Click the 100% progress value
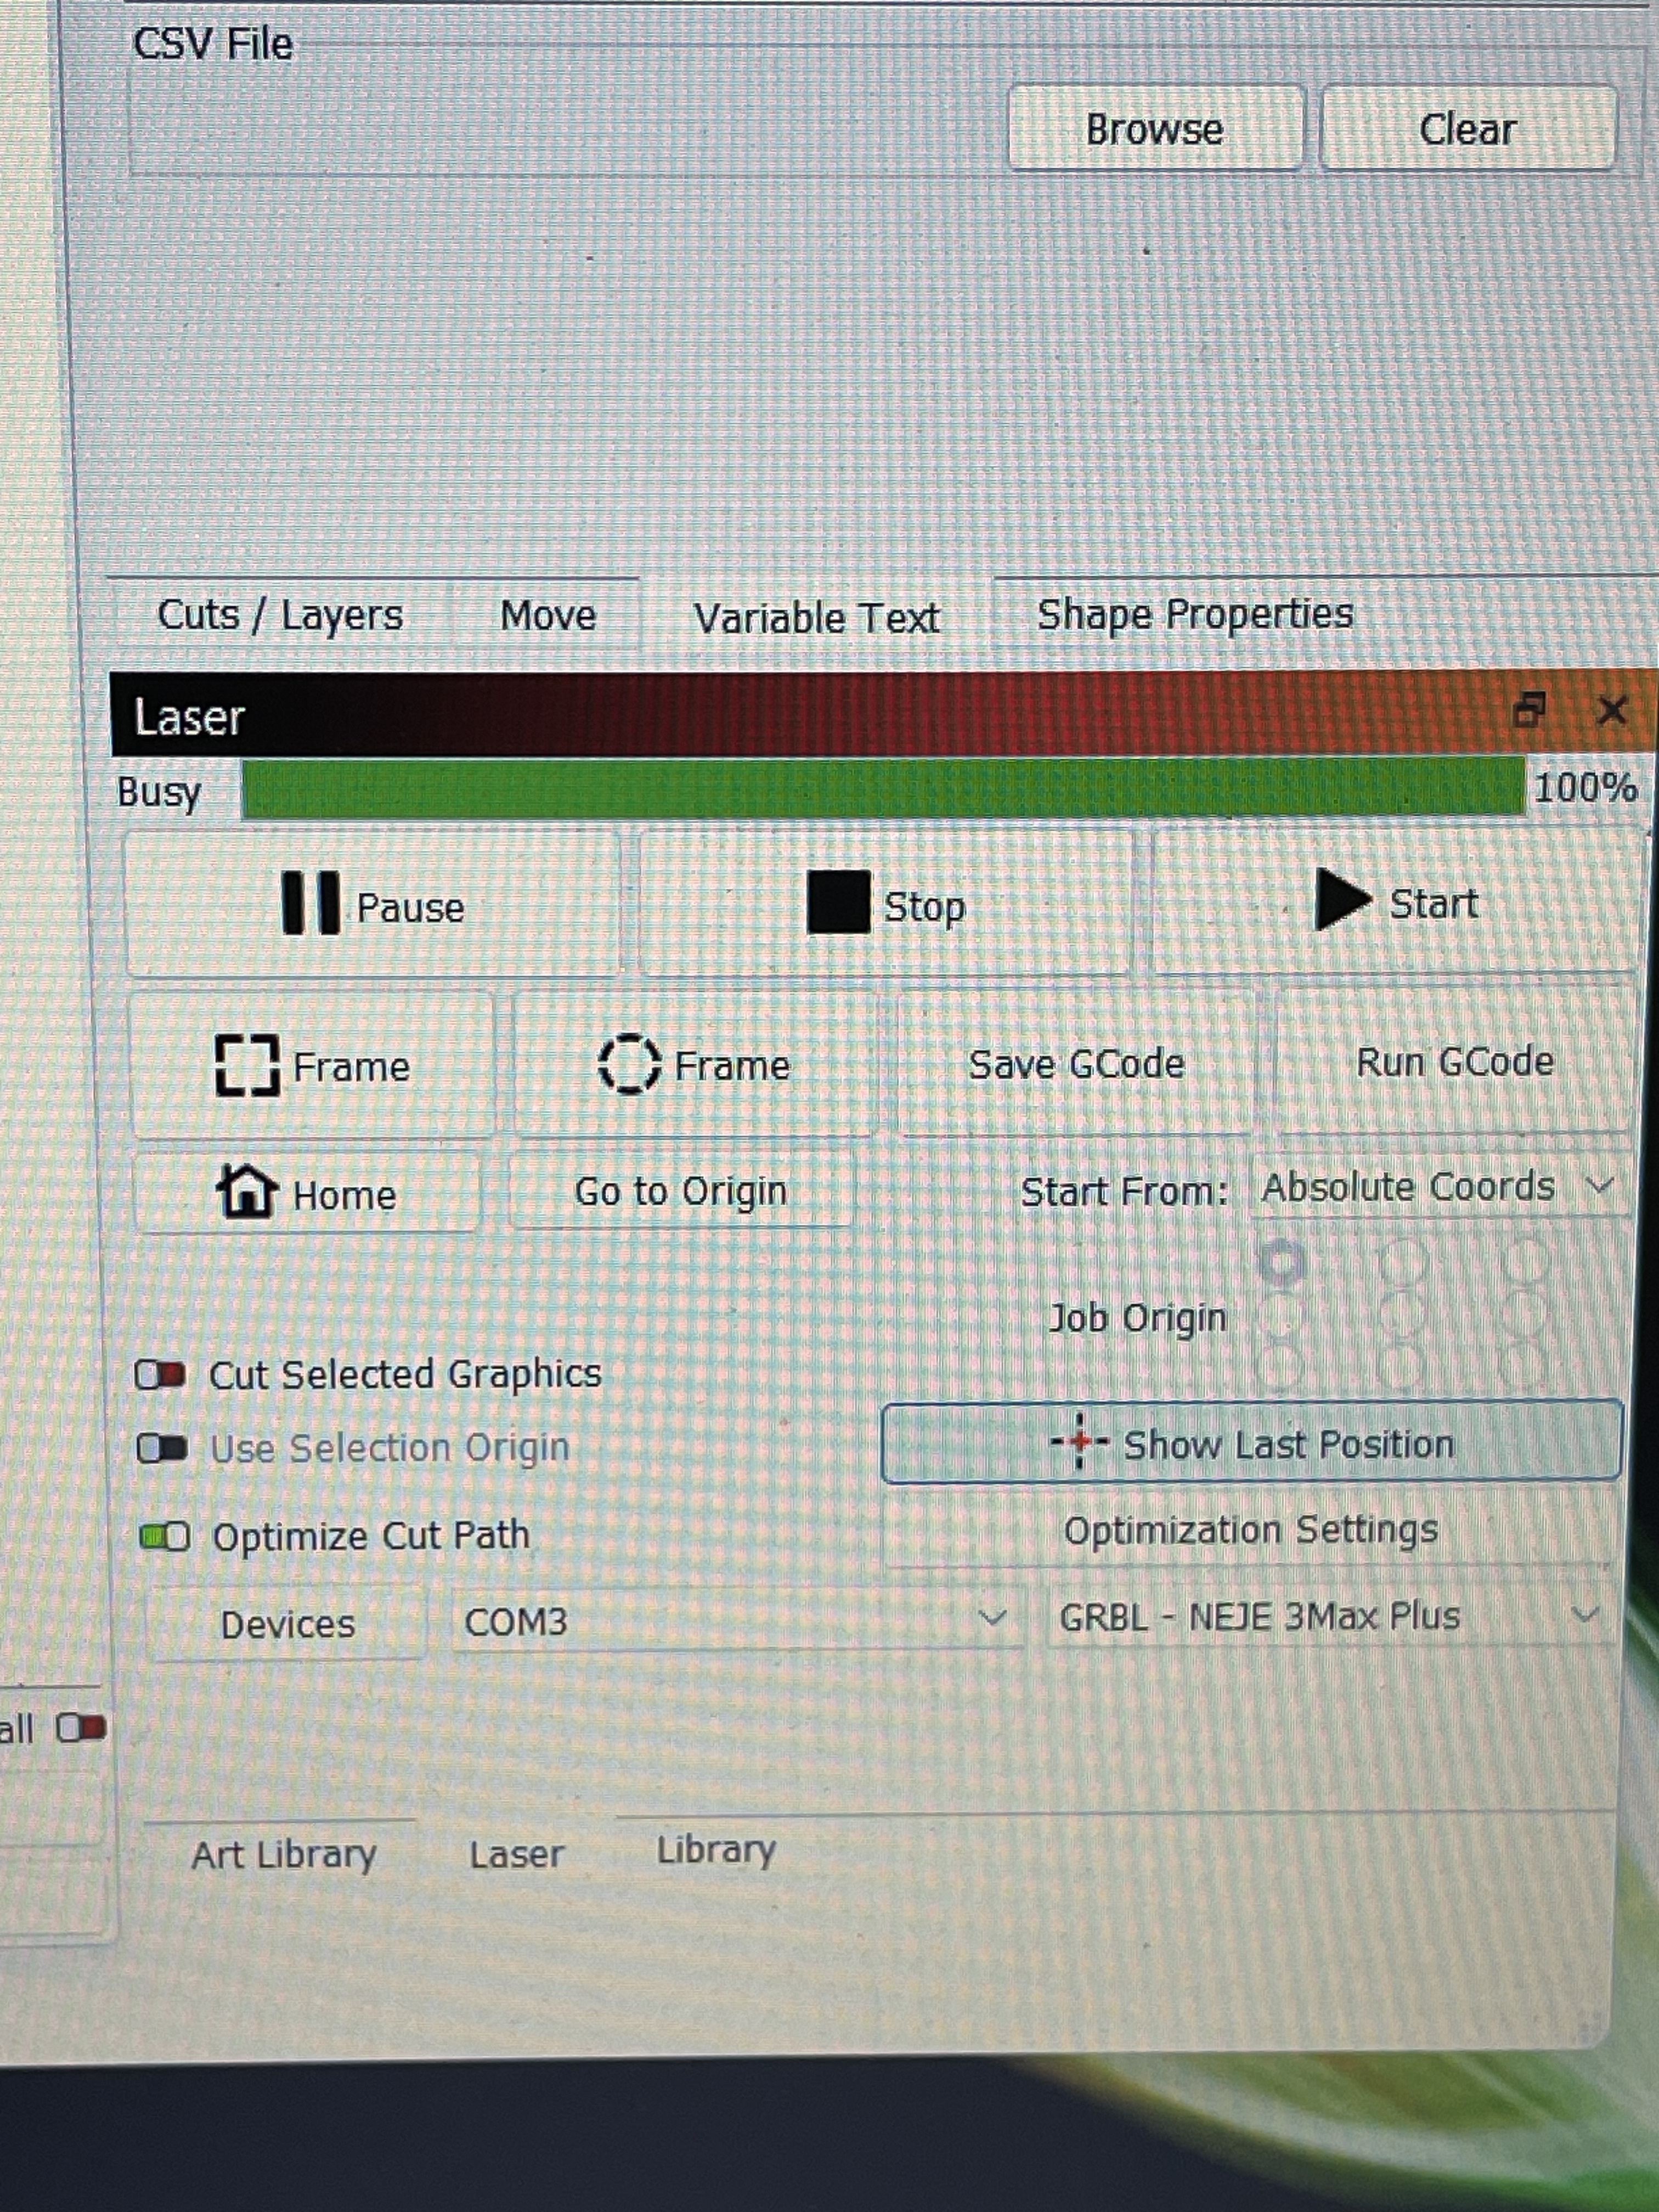 1586,788
